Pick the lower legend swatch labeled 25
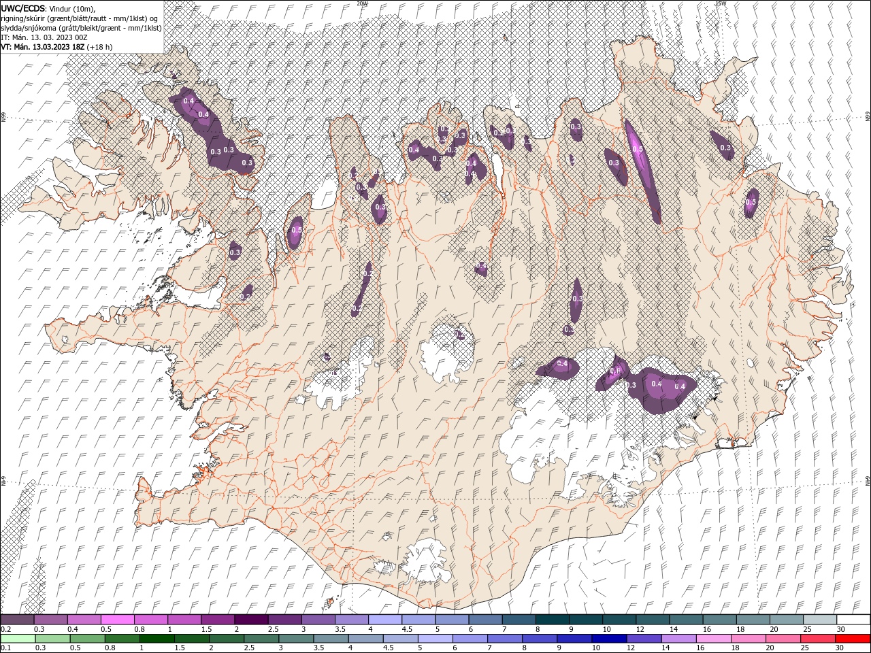Viewport: 871px width, 653px height. tap(818, 639)
